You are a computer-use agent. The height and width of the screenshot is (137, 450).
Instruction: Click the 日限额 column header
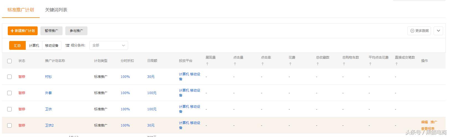pyautogui.click(x=152, y=61)
